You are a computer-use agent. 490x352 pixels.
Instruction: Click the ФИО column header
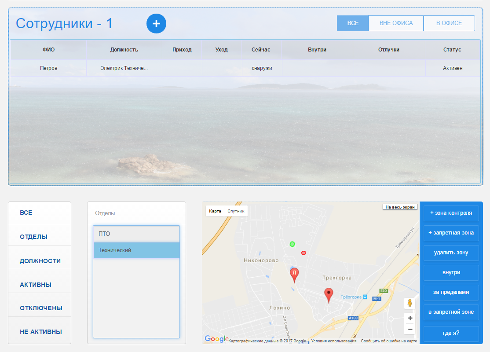point(48,50)
